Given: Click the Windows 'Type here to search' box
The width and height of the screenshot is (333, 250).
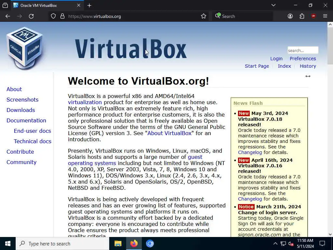Looking at the screenshot, I should point(62,243).
